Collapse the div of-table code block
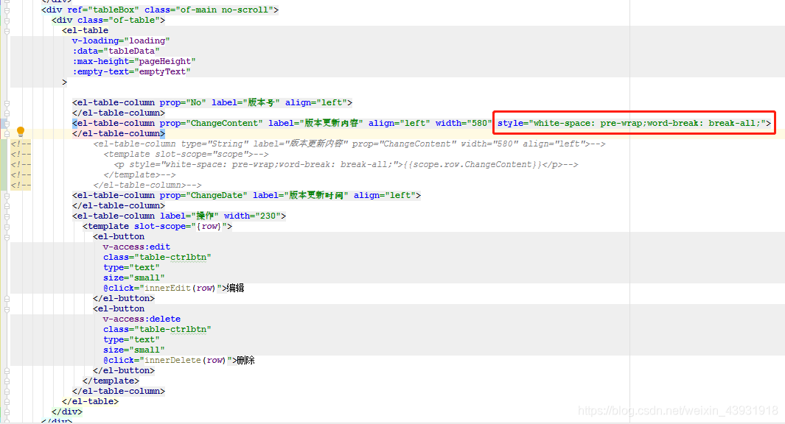Image resolution: width=785 pixels, height=424 pixels. (6, 20)
